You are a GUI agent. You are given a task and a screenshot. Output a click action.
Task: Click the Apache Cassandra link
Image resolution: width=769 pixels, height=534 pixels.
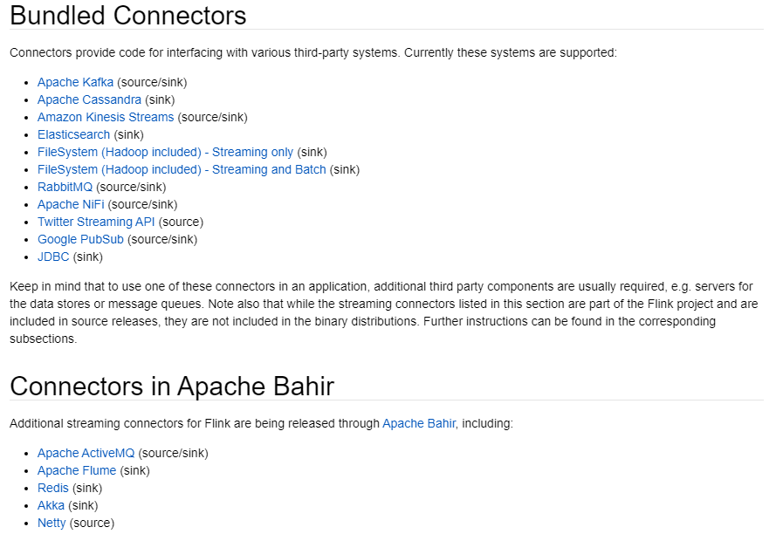(x=89, y=99)
